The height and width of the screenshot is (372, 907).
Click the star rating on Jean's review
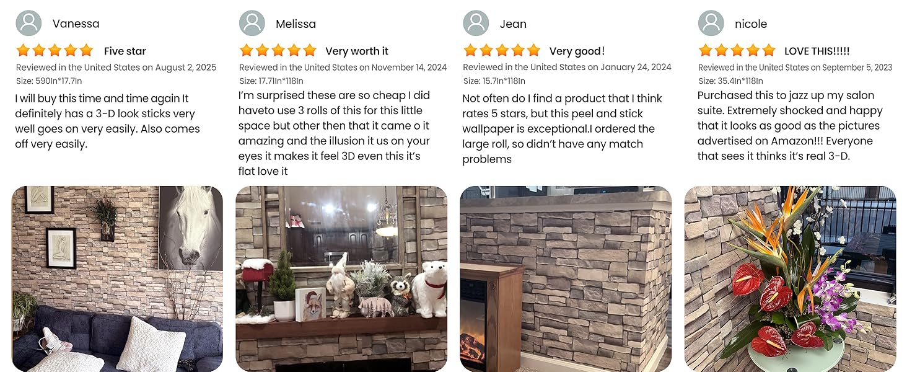(502, 51)
